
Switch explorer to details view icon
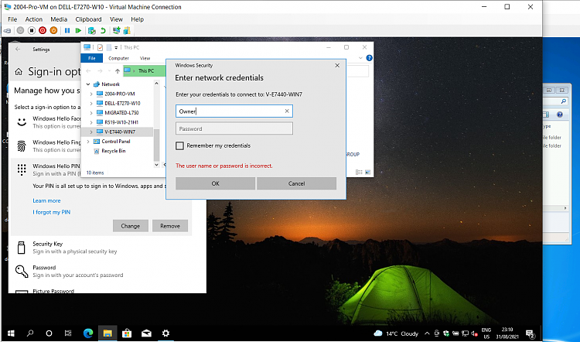click(359, 172)
